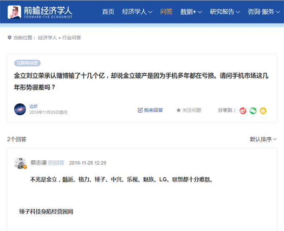Click the 2个回答 count heading
This screenshot has height=231, width=284.
[x=17, y=139]
